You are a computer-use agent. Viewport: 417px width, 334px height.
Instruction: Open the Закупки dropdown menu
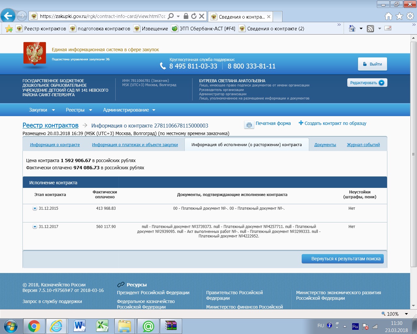click(x=42, y=110)
